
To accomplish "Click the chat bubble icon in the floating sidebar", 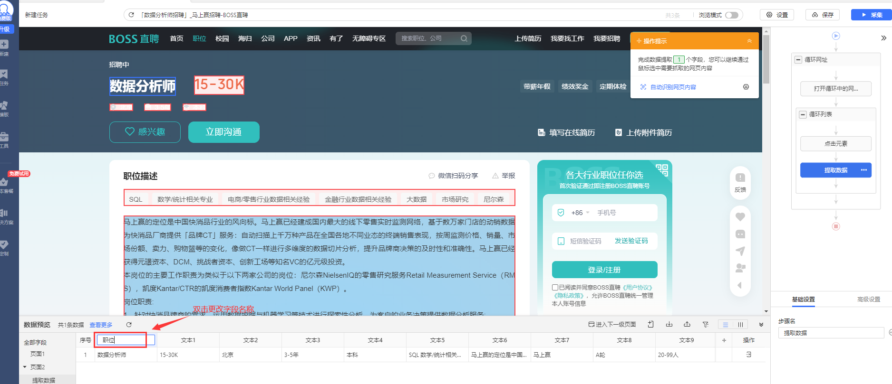I will point(740,234).
